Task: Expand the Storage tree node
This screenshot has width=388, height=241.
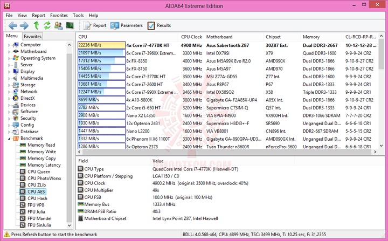Action: coord(9,85)
